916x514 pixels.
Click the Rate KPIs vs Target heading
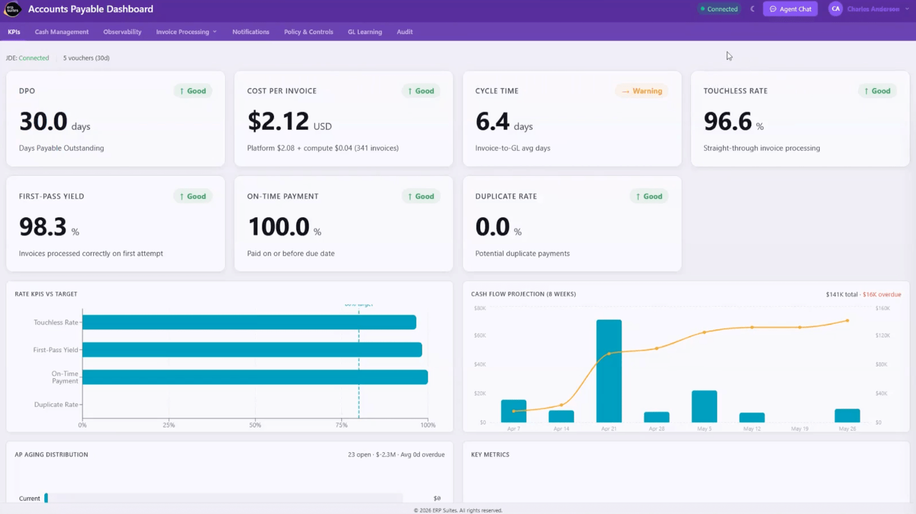(46, 294)
